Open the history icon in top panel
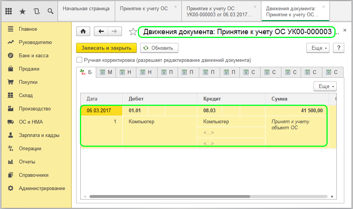 [37, 11]
